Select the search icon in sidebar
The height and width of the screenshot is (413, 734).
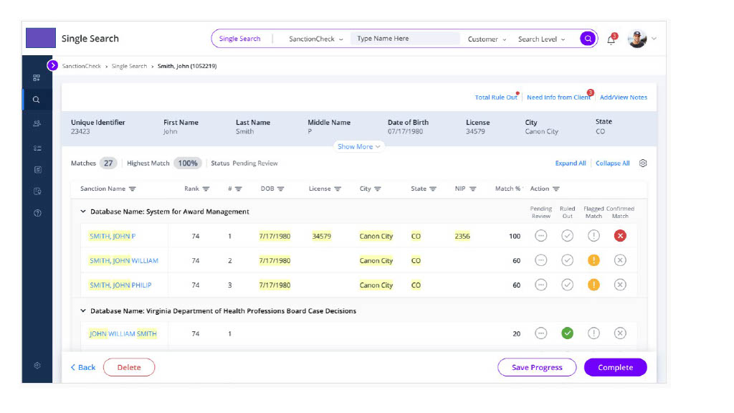[36, 100]
